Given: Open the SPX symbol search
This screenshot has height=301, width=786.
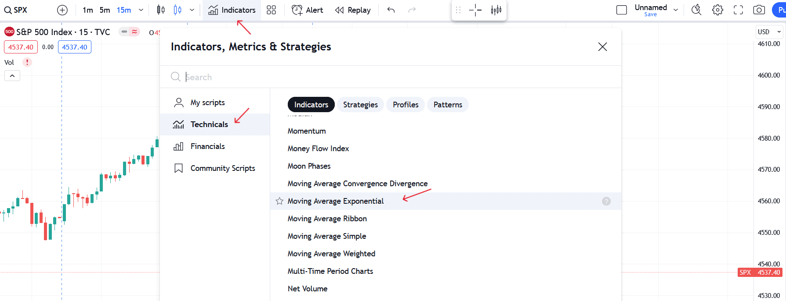Looking at the screenshot, I should (x=16, y=10).
